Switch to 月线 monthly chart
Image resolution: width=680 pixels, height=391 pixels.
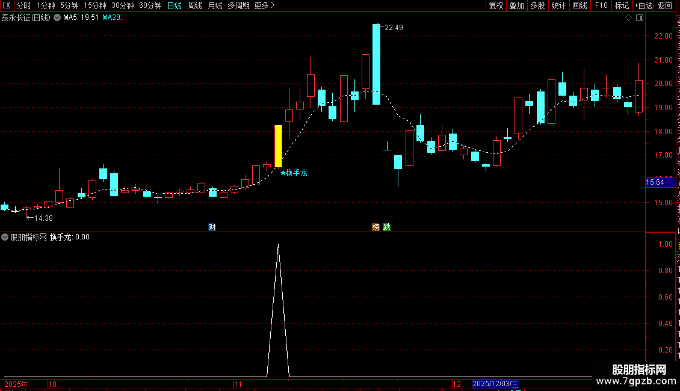tap(215, 5)
